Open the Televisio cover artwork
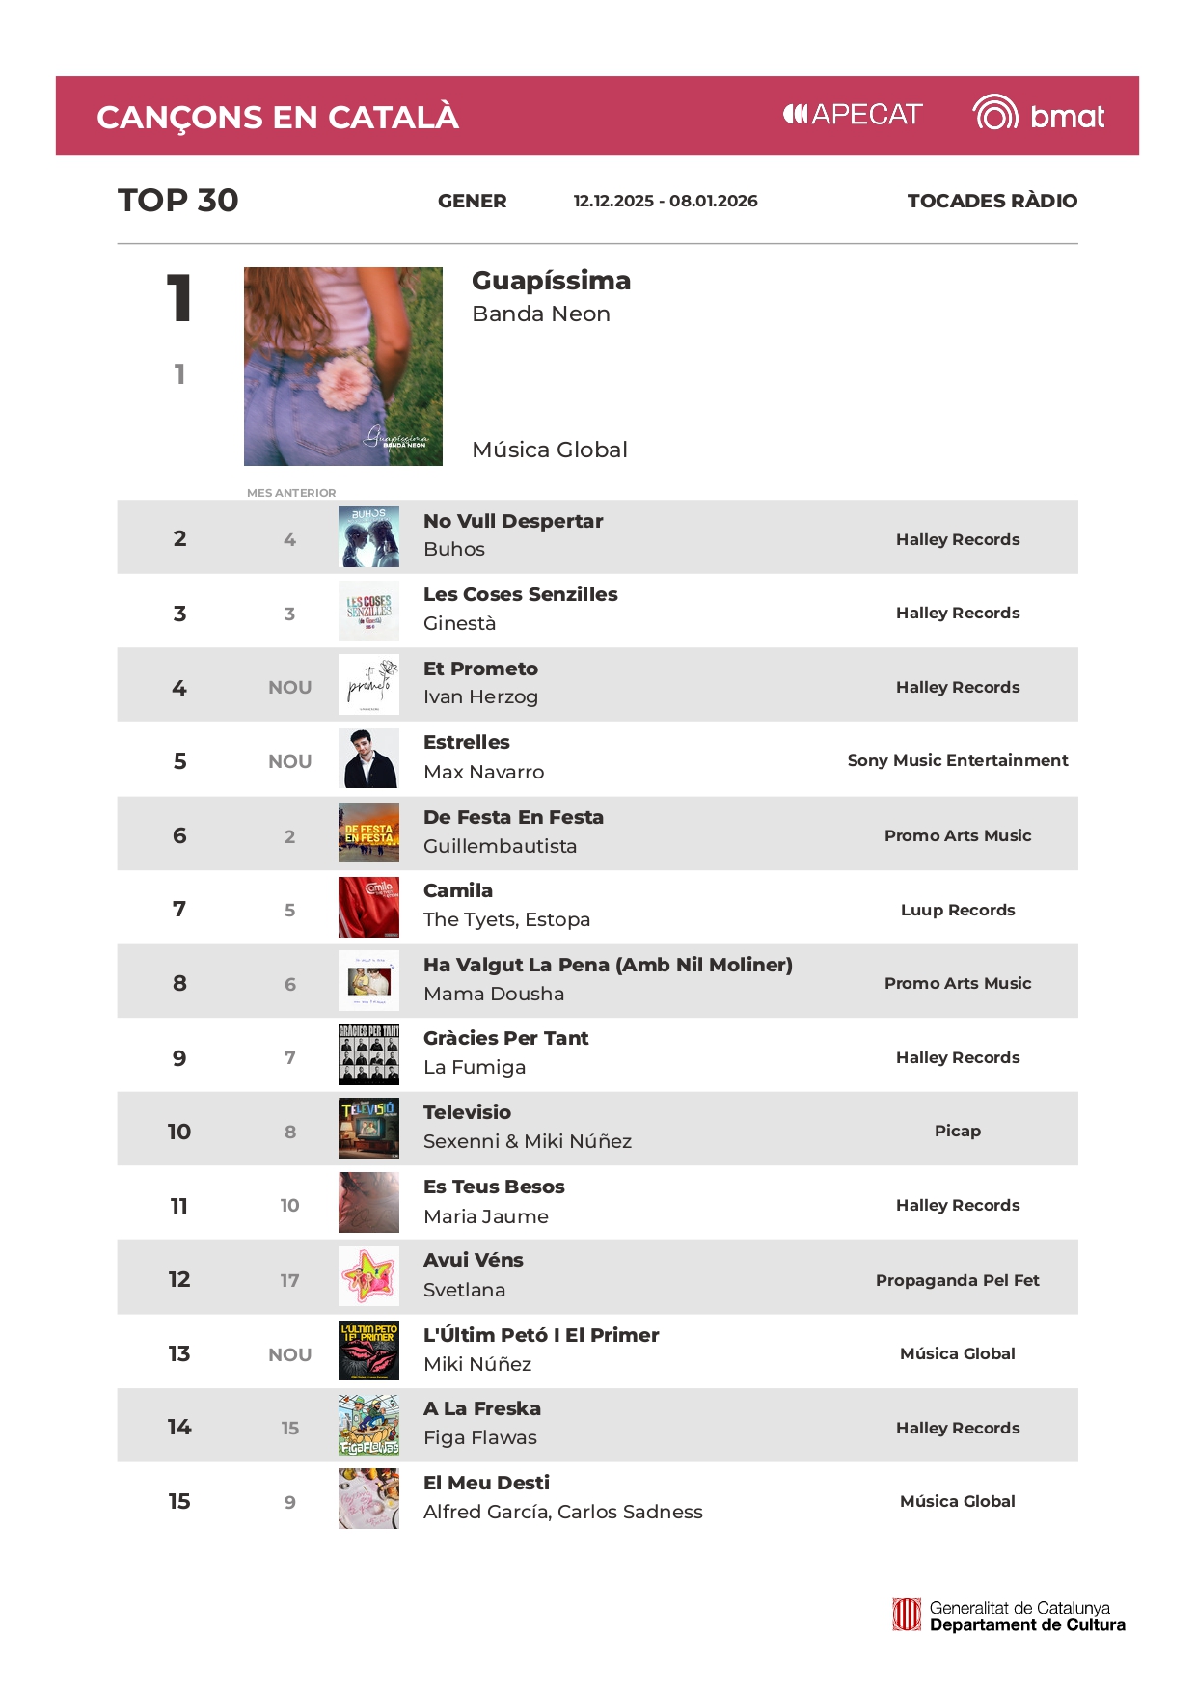 click(368, 1130)
